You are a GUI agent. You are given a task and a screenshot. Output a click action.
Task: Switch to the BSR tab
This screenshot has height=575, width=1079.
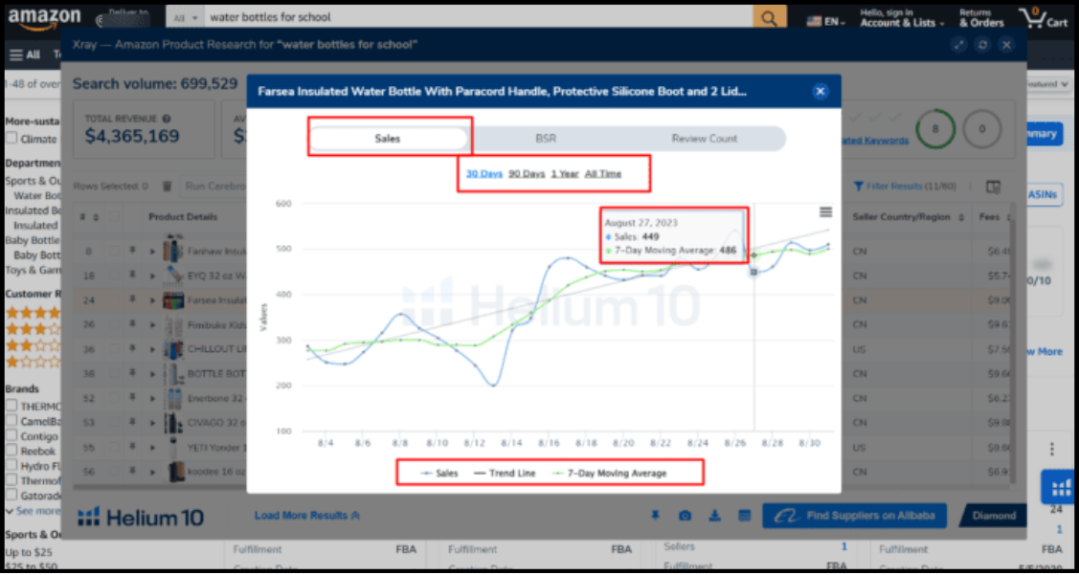[x=545, y=139]
